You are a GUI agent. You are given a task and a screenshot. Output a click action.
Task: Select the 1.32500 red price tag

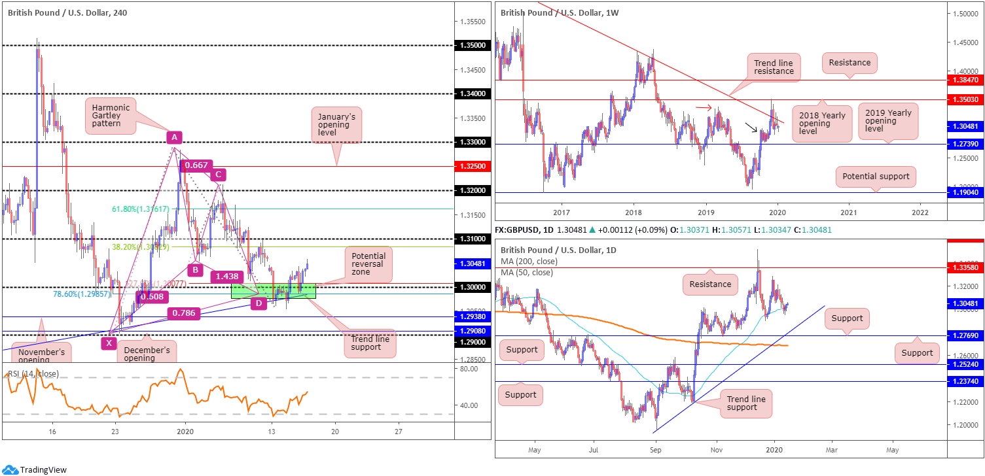pos(473,167)
